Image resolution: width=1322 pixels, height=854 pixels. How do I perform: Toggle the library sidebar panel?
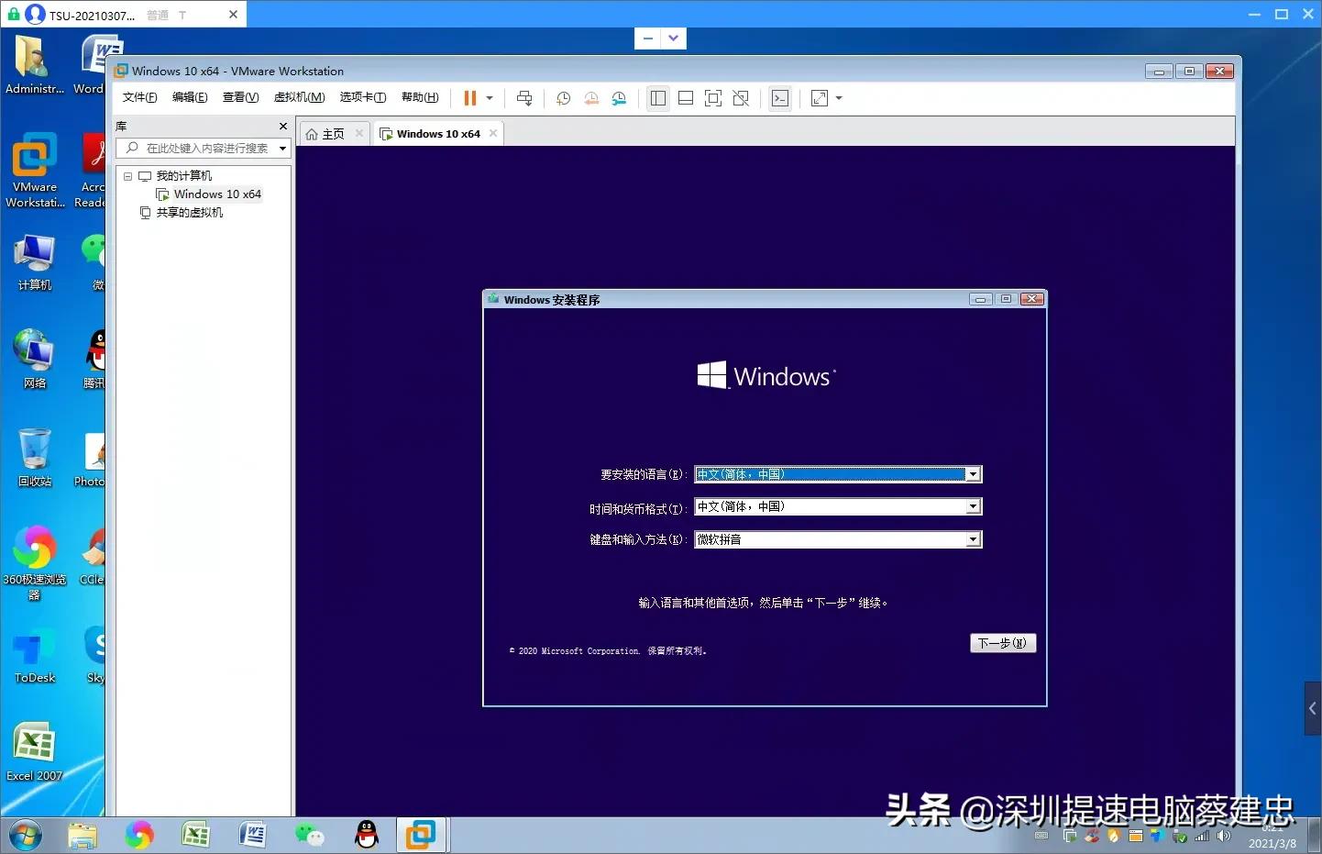pyautogui.click(x=658, y=98)
